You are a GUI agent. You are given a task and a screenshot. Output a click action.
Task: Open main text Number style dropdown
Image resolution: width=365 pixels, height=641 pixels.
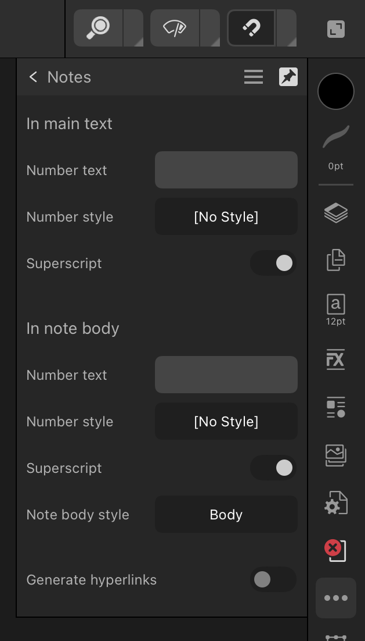[226, 217]
